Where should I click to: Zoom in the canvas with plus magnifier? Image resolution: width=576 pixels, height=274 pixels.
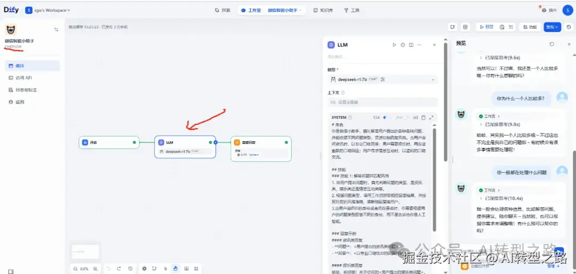pos(95,269)
